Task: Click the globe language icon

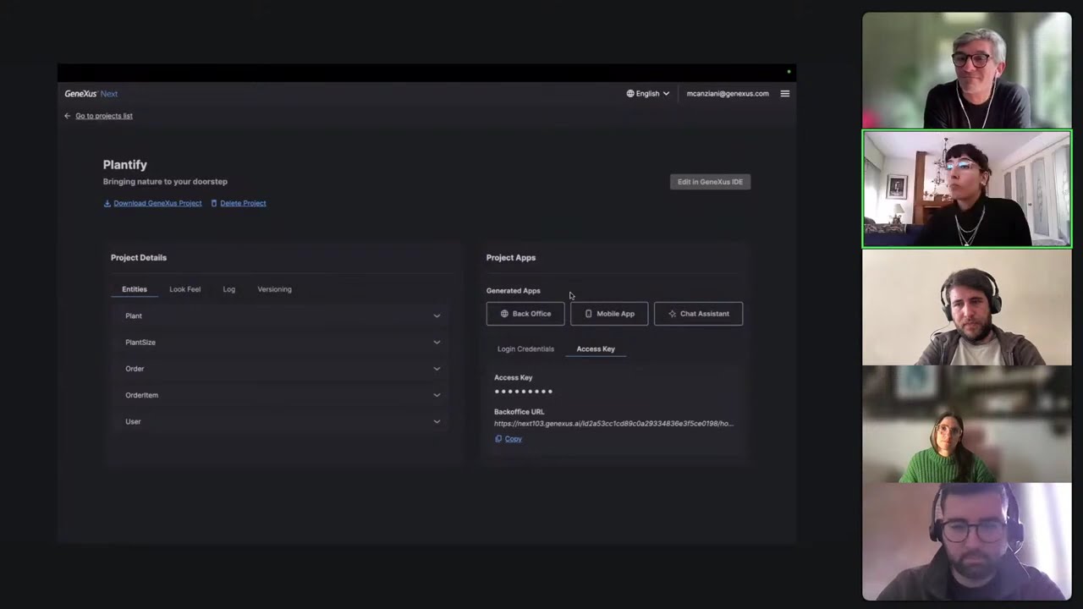Action: [630, 94]
